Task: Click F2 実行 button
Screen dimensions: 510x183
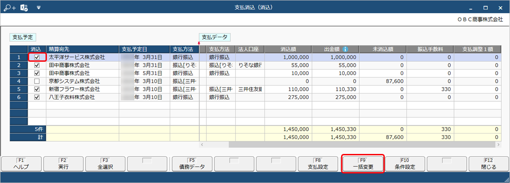Action: (x=63, y=164)
